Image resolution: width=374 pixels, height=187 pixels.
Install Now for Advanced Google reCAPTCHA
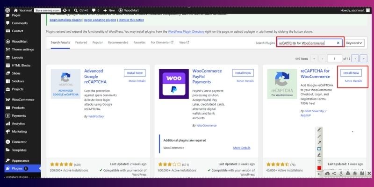135,73
